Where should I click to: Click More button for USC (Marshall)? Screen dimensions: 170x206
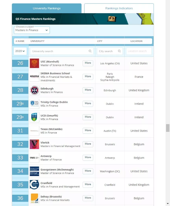88,63
